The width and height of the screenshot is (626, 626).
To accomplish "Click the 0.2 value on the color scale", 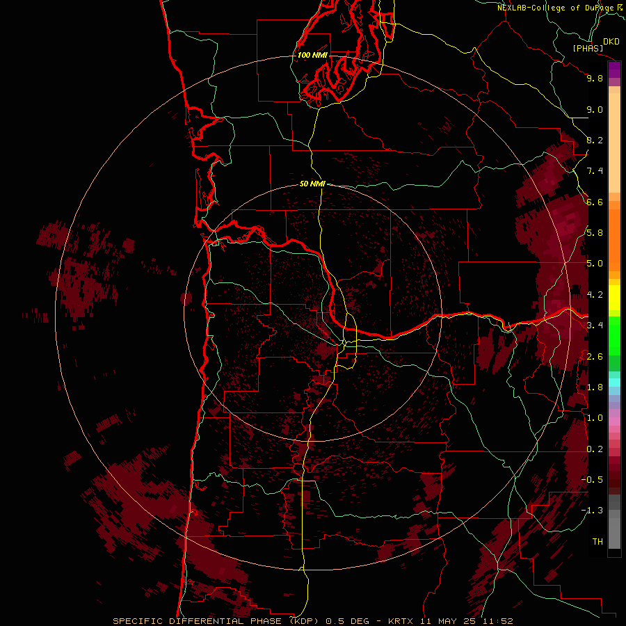I will point(595,449).
